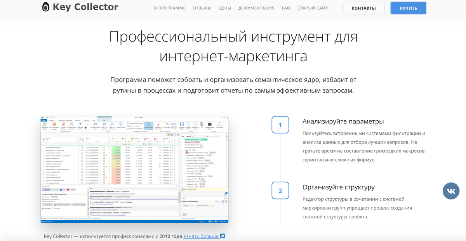Click the blue КУПИТЬ button
Image resolution: width=466 pixels, height=241 pixels.
[x=408, y=8]
